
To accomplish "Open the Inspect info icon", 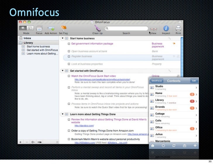I will point(166,29).
